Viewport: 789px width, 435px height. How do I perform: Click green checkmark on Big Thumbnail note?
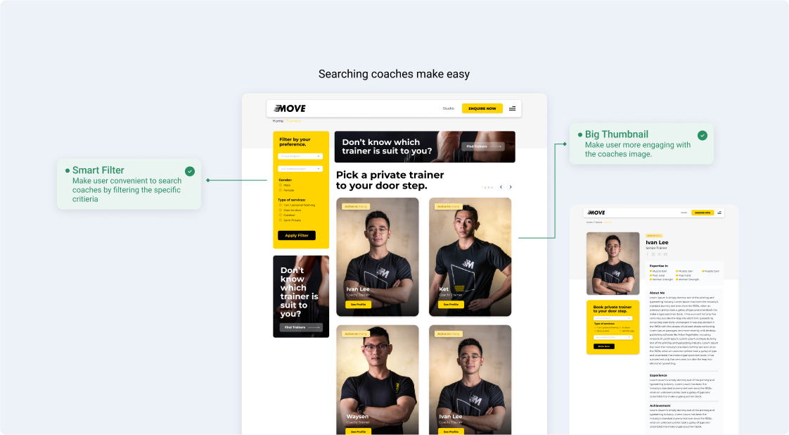point(703,135)
